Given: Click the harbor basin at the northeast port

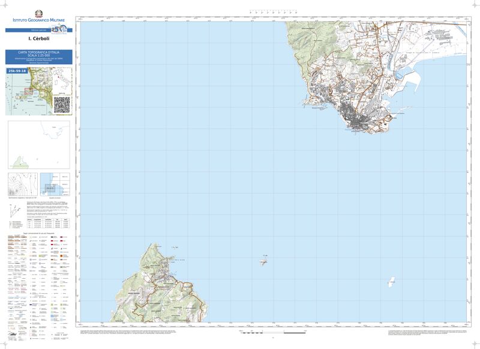Looking at the screenshot, I should tap(420, 78).
